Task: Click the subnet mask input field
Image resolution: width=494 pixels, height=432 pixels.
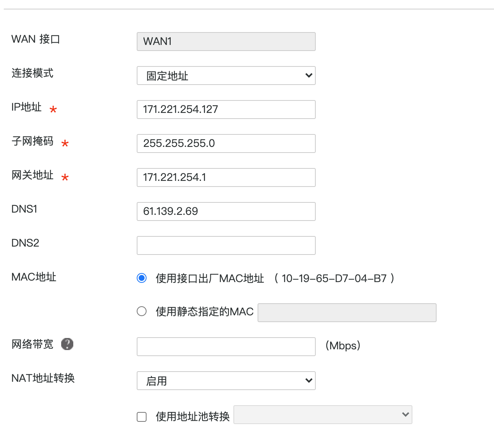Action: point(226,143)
